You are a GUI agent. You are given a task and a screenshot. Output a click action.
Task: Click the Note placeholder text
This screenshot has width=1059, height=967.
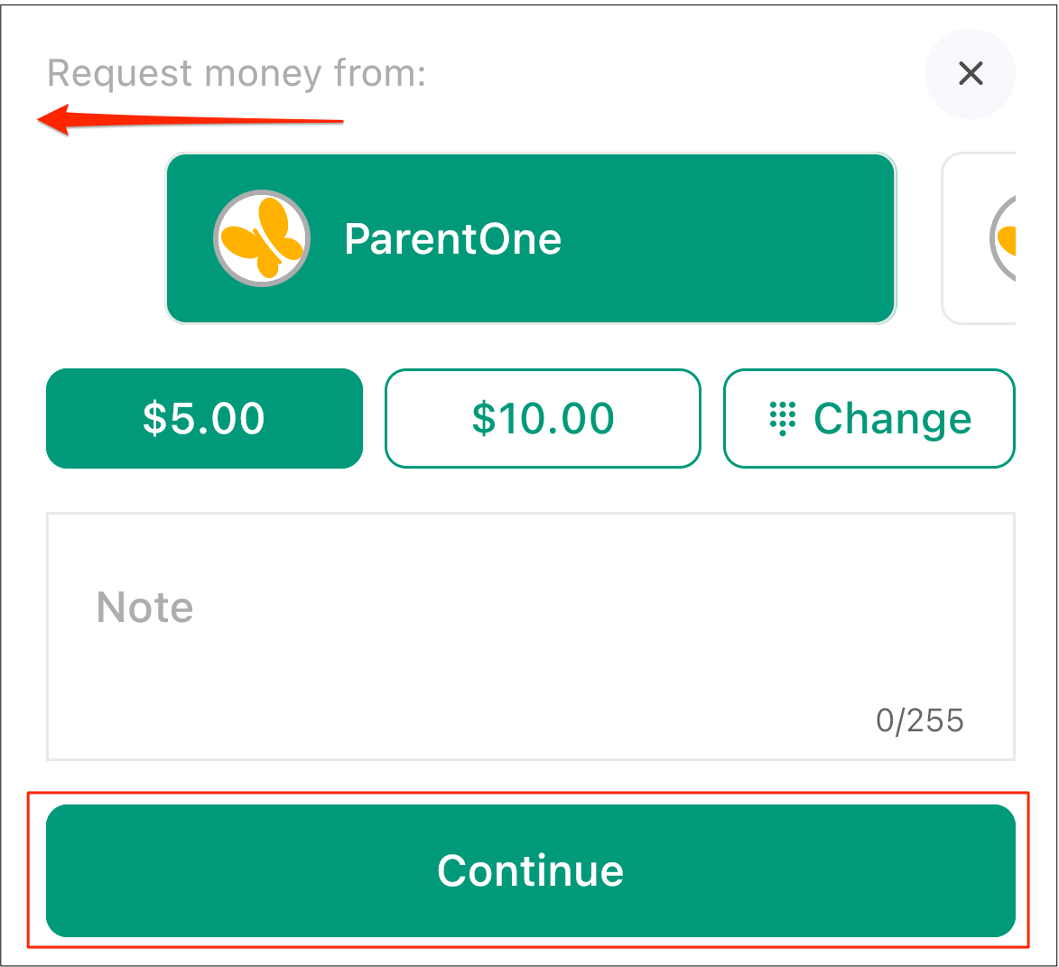tap(144, 607)
